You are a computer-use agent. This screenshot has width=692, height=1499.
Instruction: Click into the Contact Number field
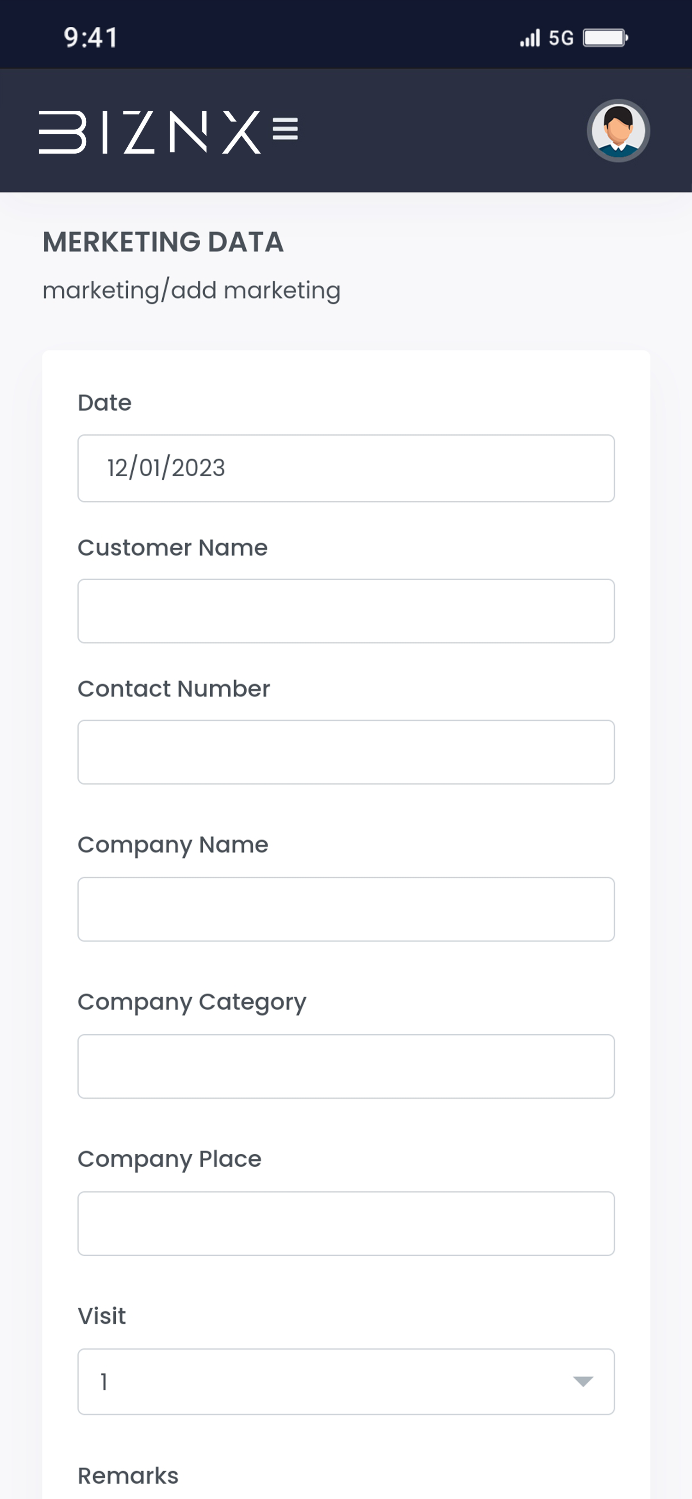[346, 752]
